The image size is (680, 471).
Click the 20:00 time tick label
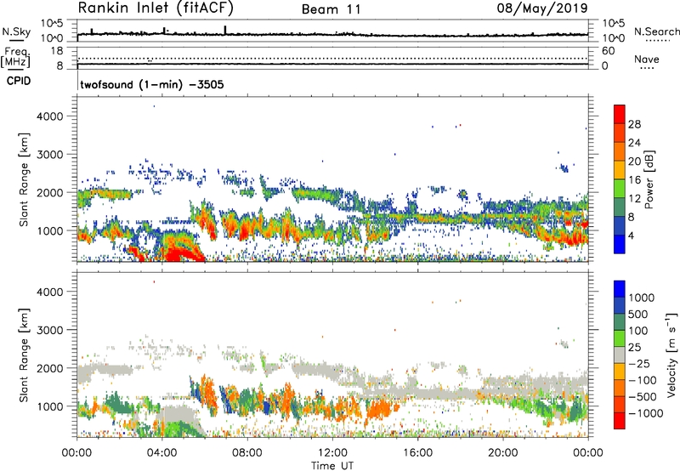pyautogui.click(x=503, y=453)
